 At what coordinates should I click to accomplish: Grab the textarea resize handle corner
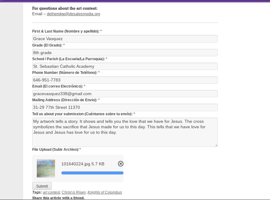[x=216, y=145]
